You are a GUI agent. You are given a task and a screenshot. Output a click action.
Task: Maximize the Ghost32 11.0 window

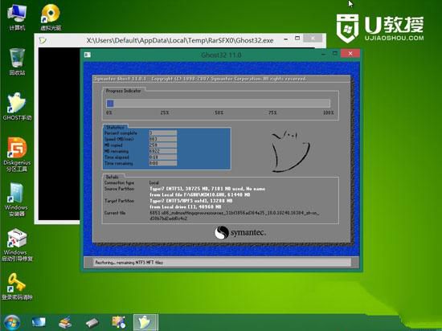[335, 53]
